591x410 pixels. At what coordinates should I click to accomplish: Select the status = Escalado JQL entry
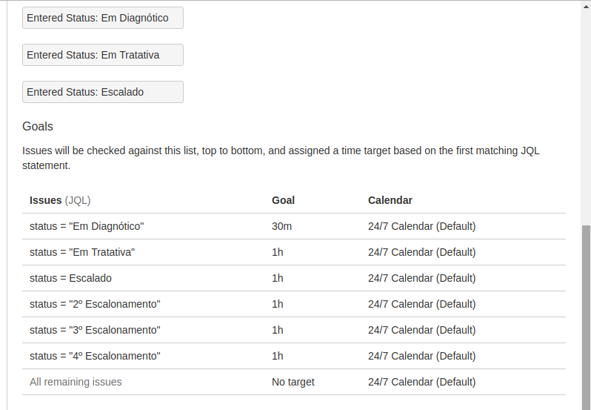pos(70,278)
